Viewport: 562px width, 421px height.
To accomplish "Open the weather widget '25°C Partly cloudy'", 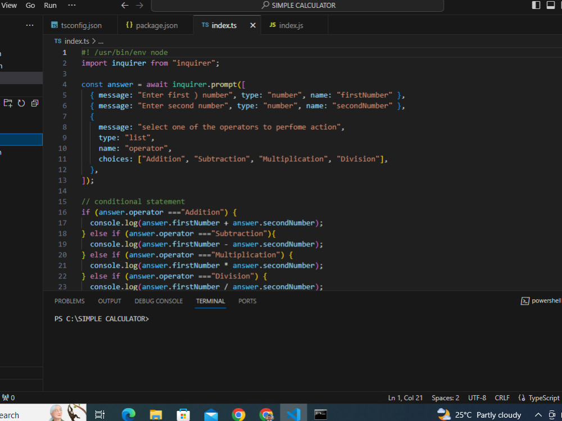I will (x=479, y=415).
